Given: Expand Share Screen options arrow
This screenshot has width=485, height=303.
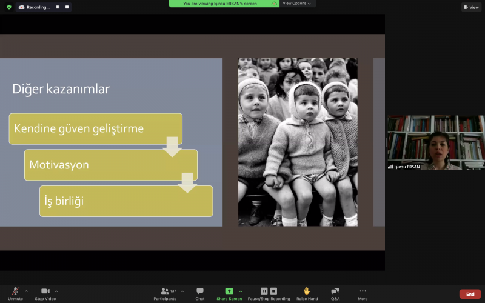Looking at the screenshot, I should click(241, 291).
